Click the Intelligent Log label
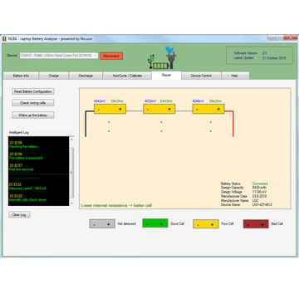The image size is (299, 299). [19, 133]
